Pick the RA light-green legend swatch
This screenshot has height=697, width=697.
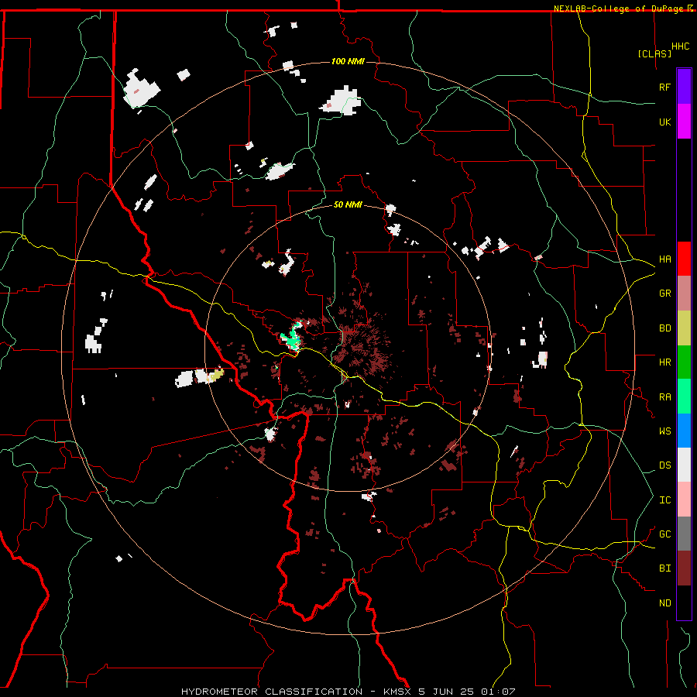pos(684,397)
